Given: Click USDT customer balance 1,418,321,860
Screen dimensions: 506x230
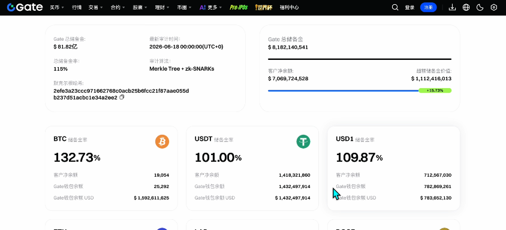Looking at the screenshot, I should tap(294, 175).
